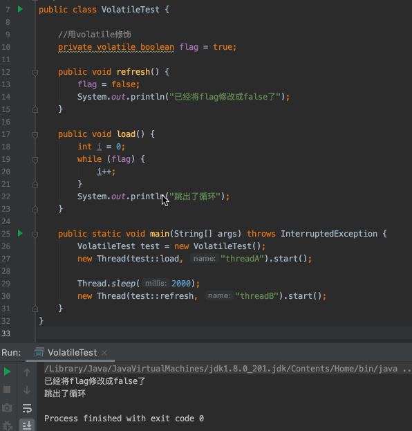
Task: Click 'Process finished with exit code 0' text
Action: pyautogui.click(x=124, y=419)
